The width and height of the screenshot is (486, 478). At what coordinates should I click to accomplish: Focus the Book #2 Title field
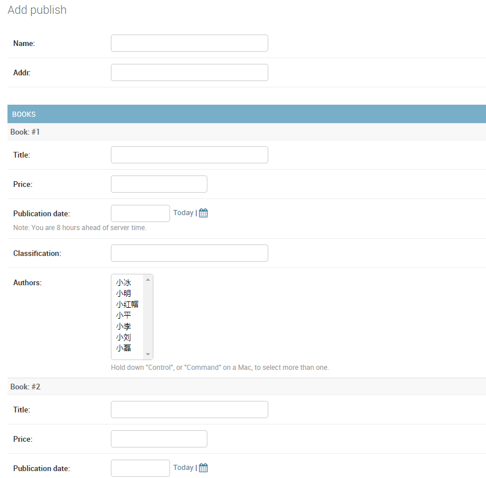tap(190, 410)
